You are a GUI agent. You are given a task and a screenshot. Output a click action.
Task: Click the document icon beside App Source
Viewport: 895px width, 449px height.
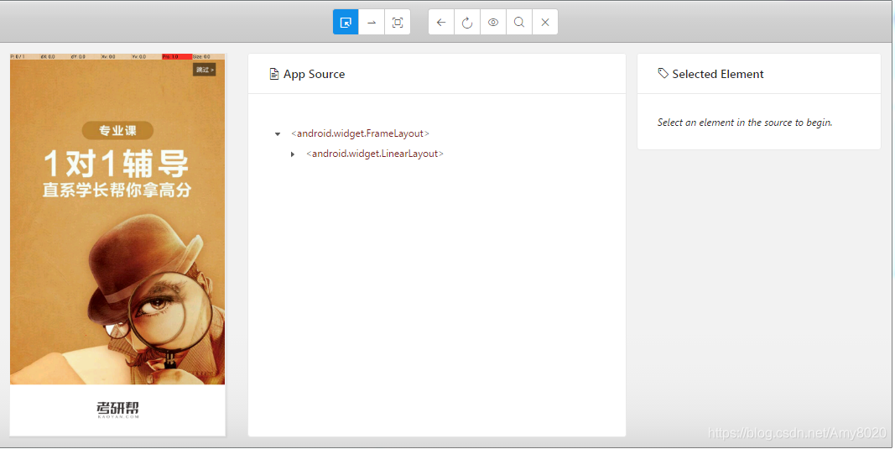(274, 74)
